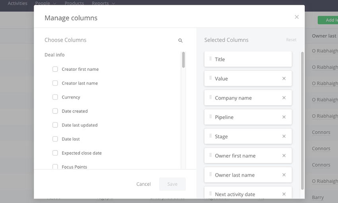Tick the Expected close date checkbox
Screen dimensions: 338x203
55,153
